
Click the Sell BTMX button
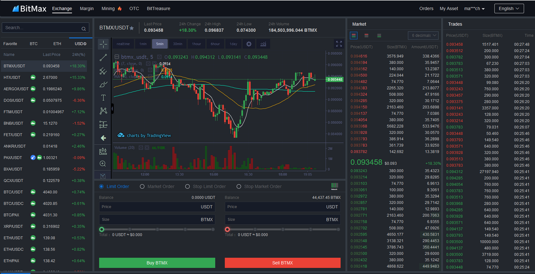(283, 263)
